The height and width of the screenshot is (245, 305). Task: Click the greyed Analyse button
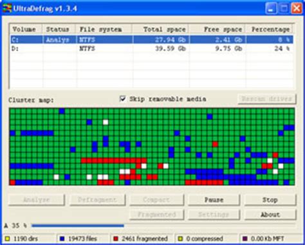tap(37, 200)
